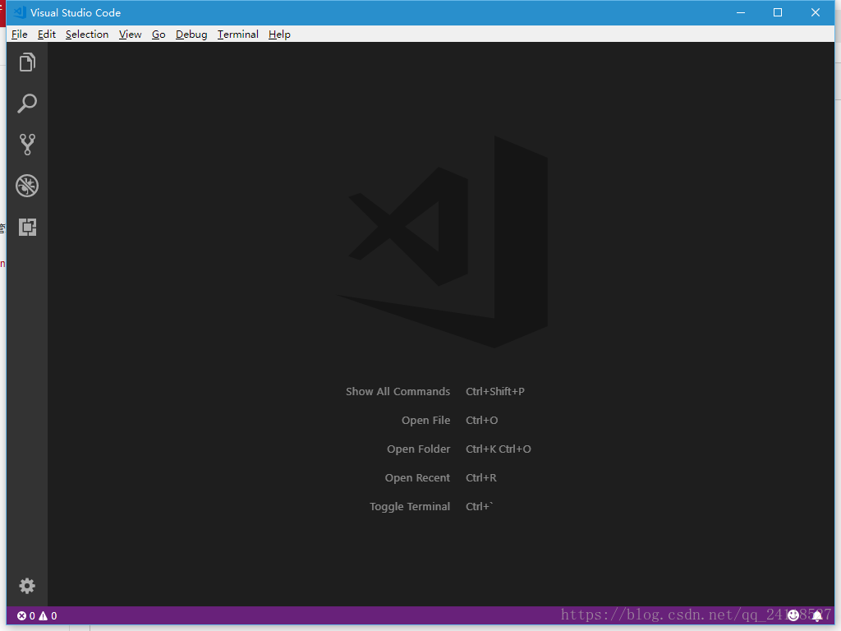Open the Debug view icon
841x631 pixels.
[x=27, y=187]
